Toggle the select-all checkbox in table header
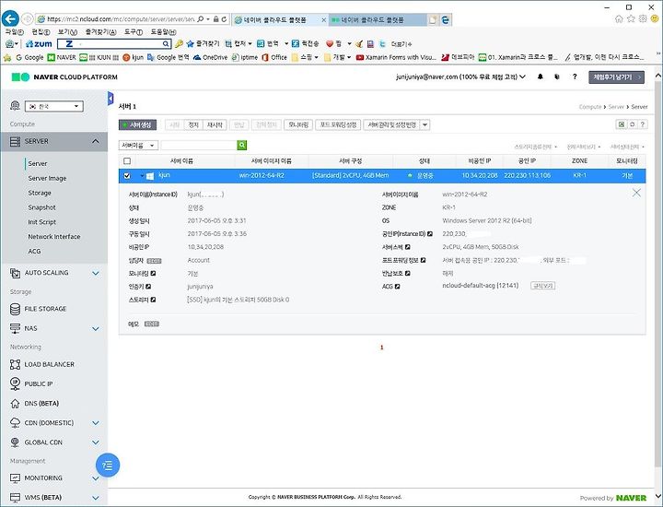This screenshot has height=507, width=663. (127, 160)
